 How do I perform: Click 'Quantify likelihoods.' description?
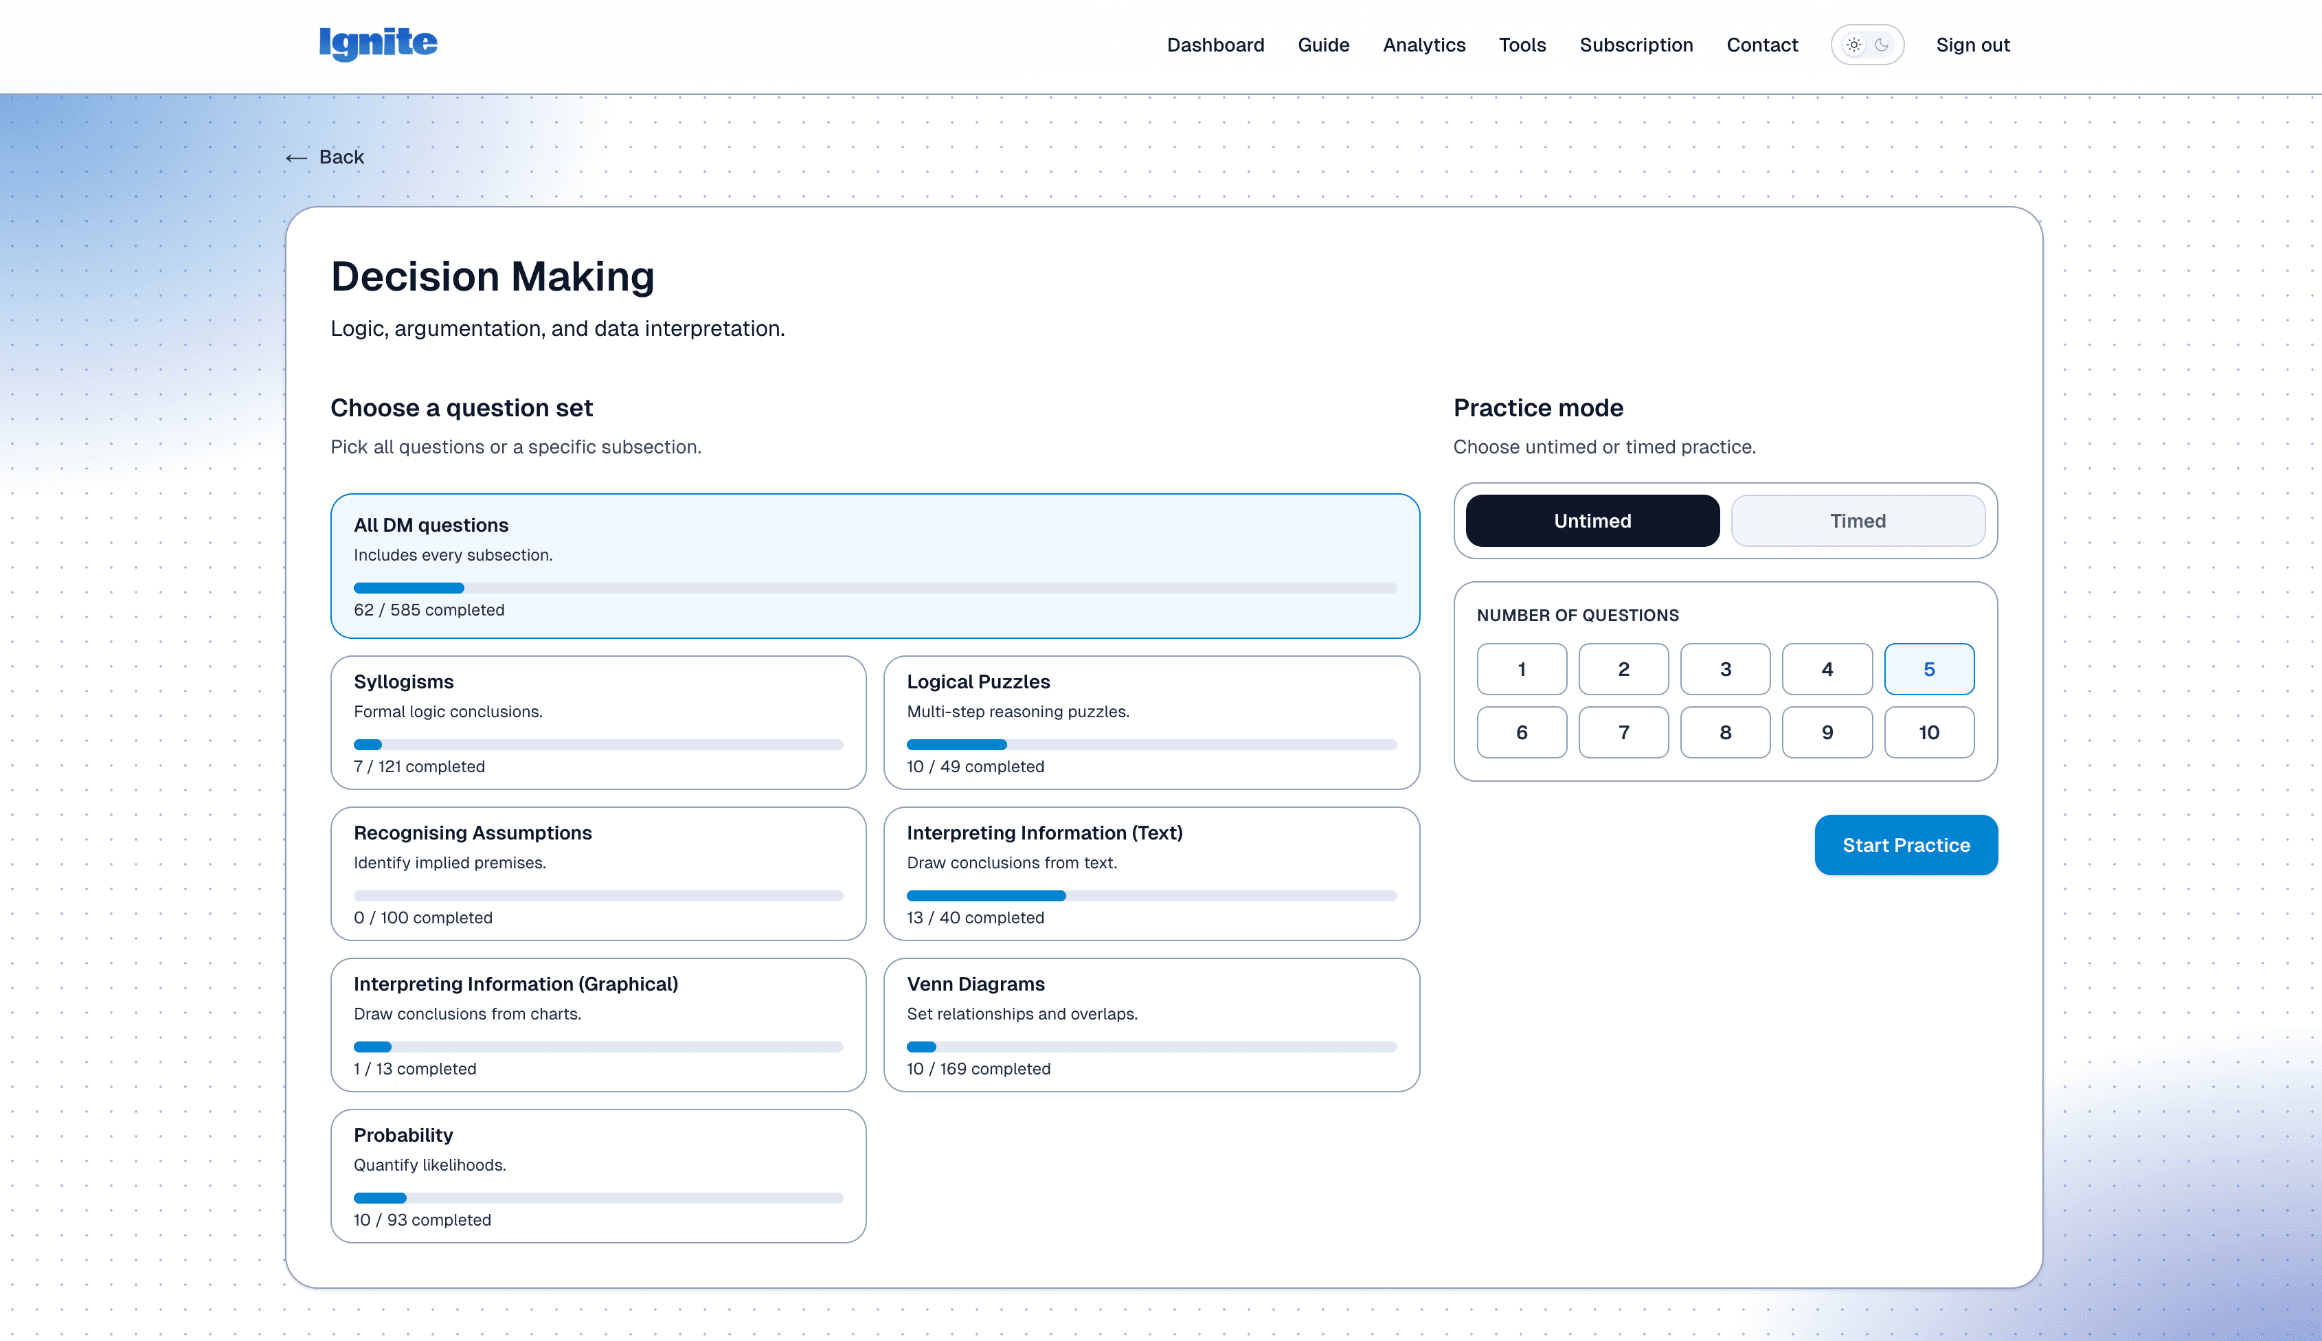[x=429, y=1165]
